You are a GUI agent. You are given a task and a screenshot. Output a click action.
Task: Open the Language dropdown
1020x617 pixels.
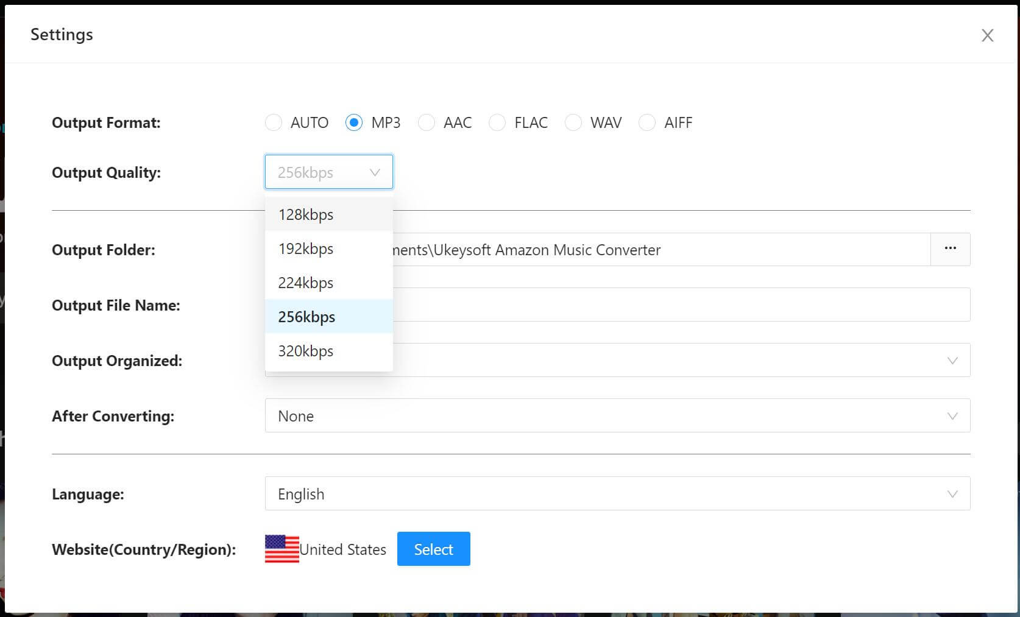(x=617, y=494)
